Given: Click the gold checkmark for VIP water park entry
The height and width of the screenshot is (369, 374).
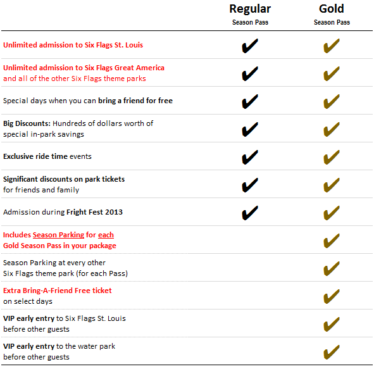Looking at the screenshot, I should [332, 352].
